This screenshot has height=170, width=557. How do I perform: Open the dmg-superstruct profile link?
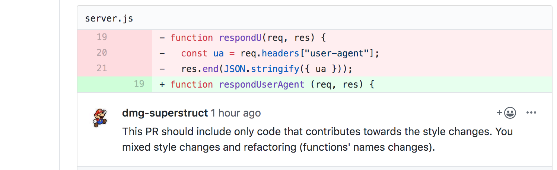(165, 113)
